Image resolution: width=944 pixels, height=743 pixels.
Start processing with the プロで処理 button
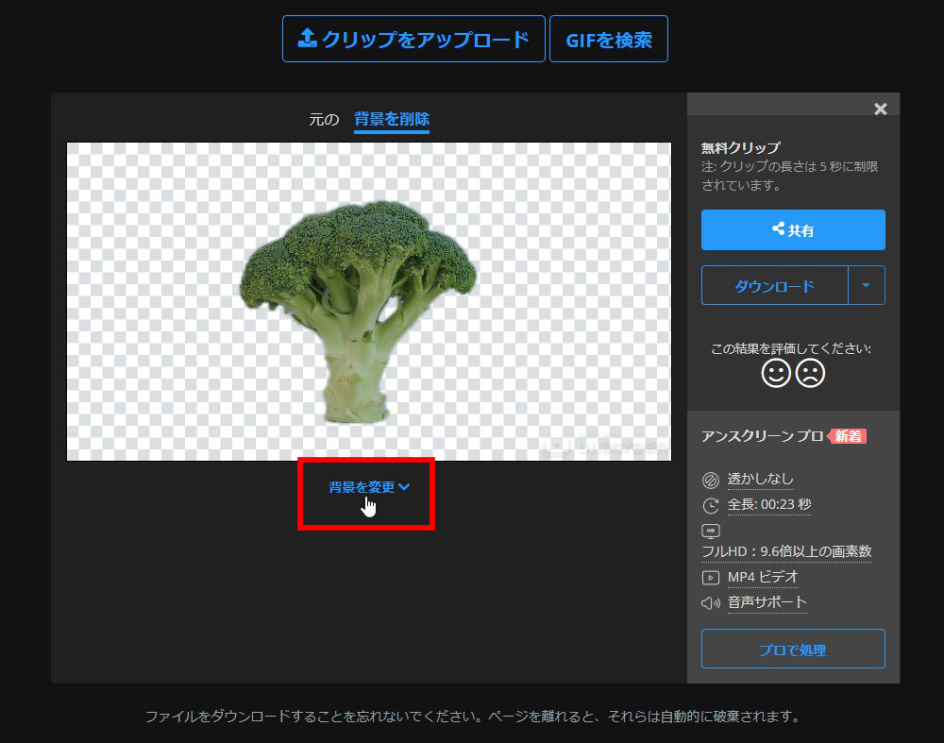(x=792, y=649)
